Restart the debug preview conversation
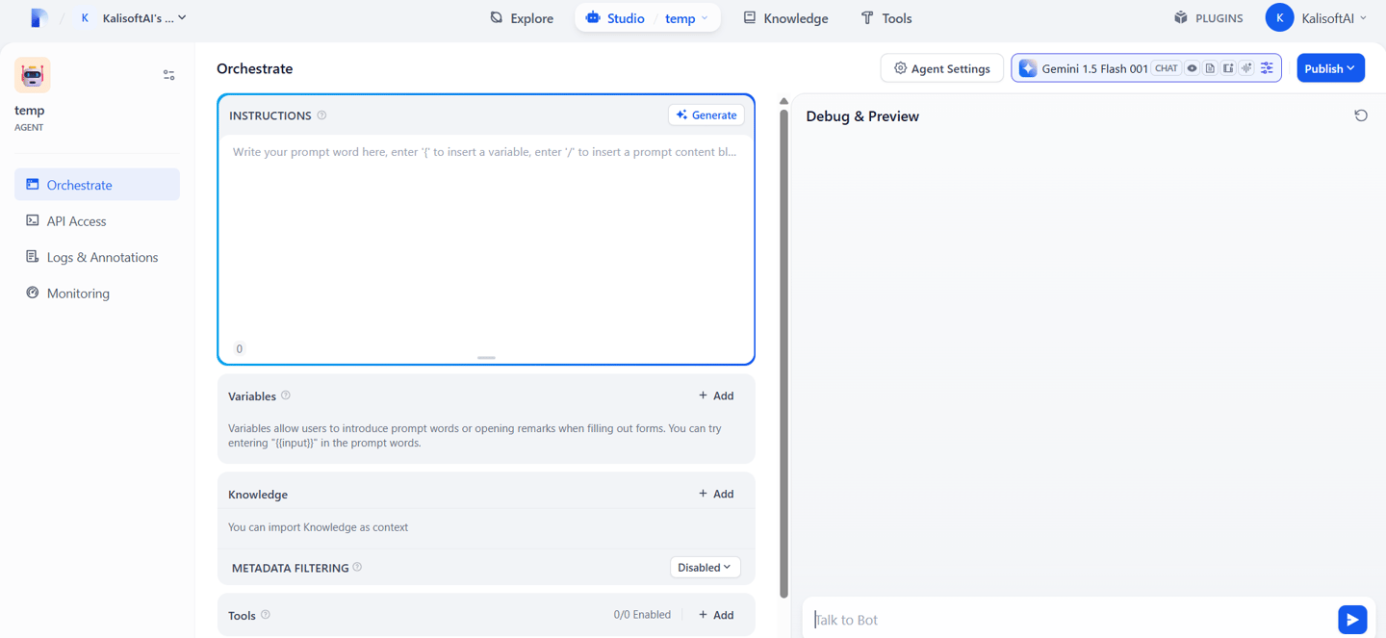Image resolution: width=1386 pixels, height=638 pixels. click(x=1361, y=115)
